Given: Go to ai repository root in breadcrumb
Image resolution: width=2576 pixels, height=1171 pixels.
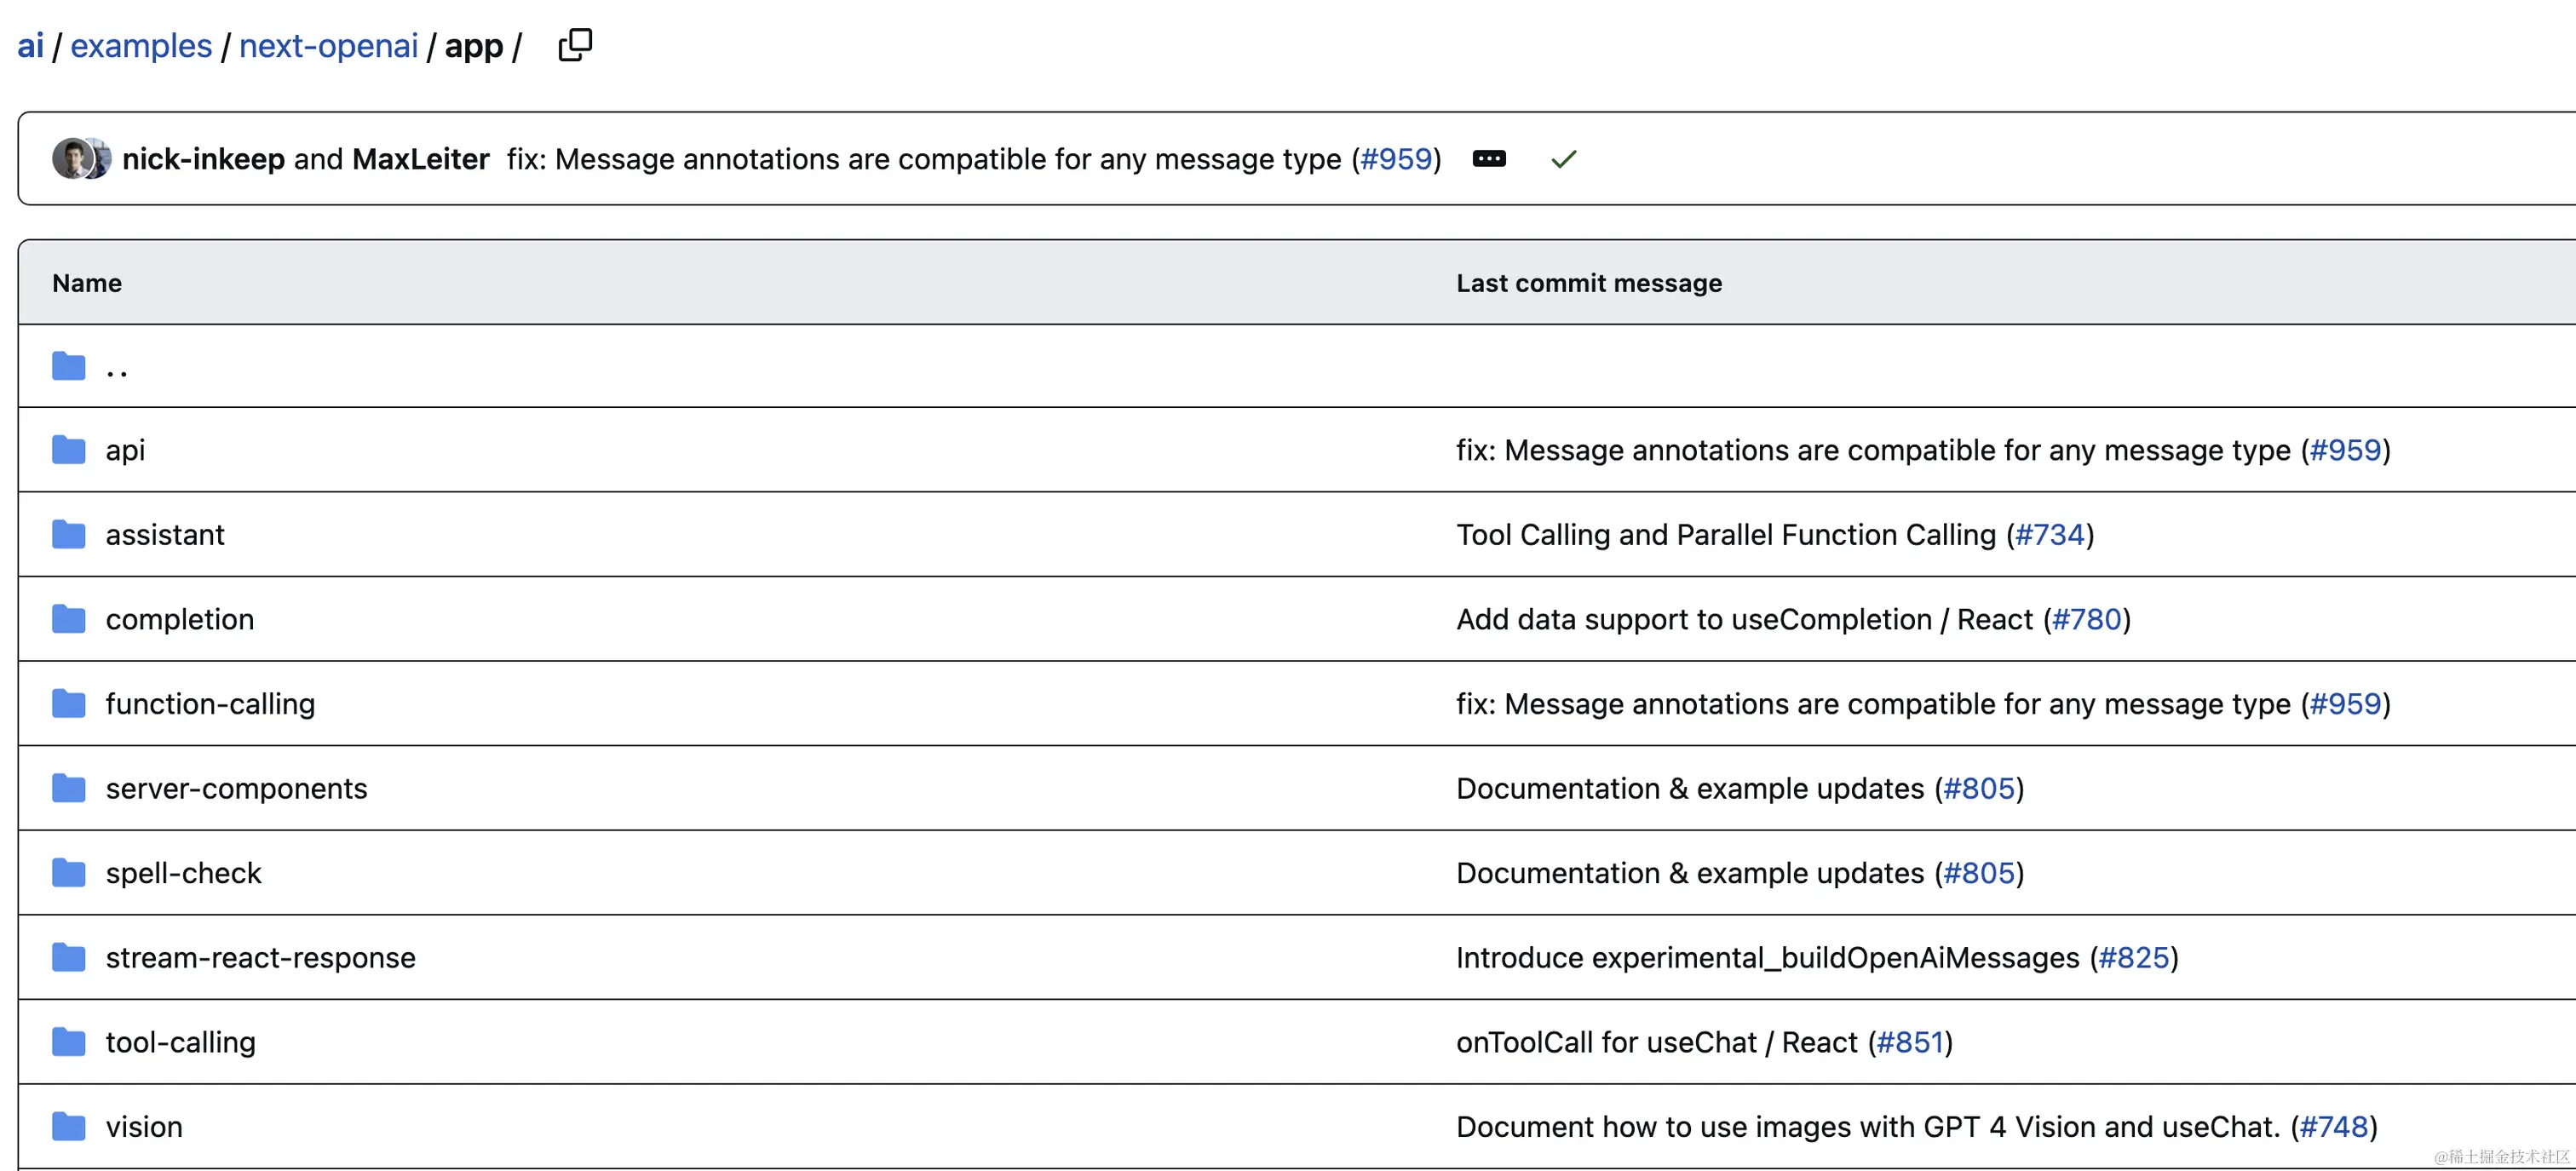Looking at the screenshot, I should pos(30,46).
